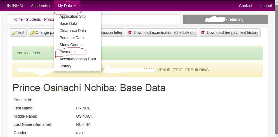The width and height of the screenshot is (278, 137).
Task: Click PDF icon beside examination schedule slip
Action: tap(130, 33)
